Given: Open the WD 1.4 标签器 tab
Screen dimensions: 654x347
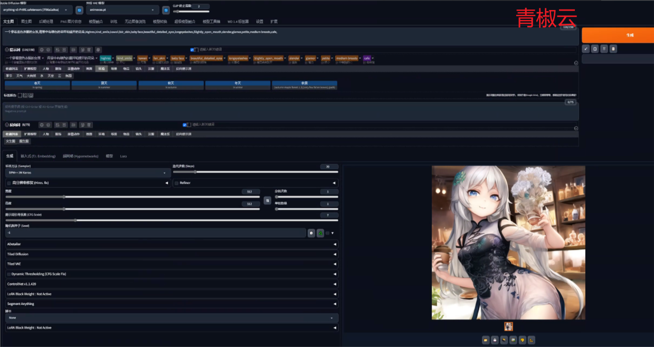Looking at the screenshot, I should click(238, 22).
